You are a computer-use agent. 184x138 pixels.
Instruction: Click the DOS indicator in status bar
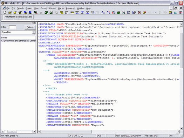pos(99,136)
